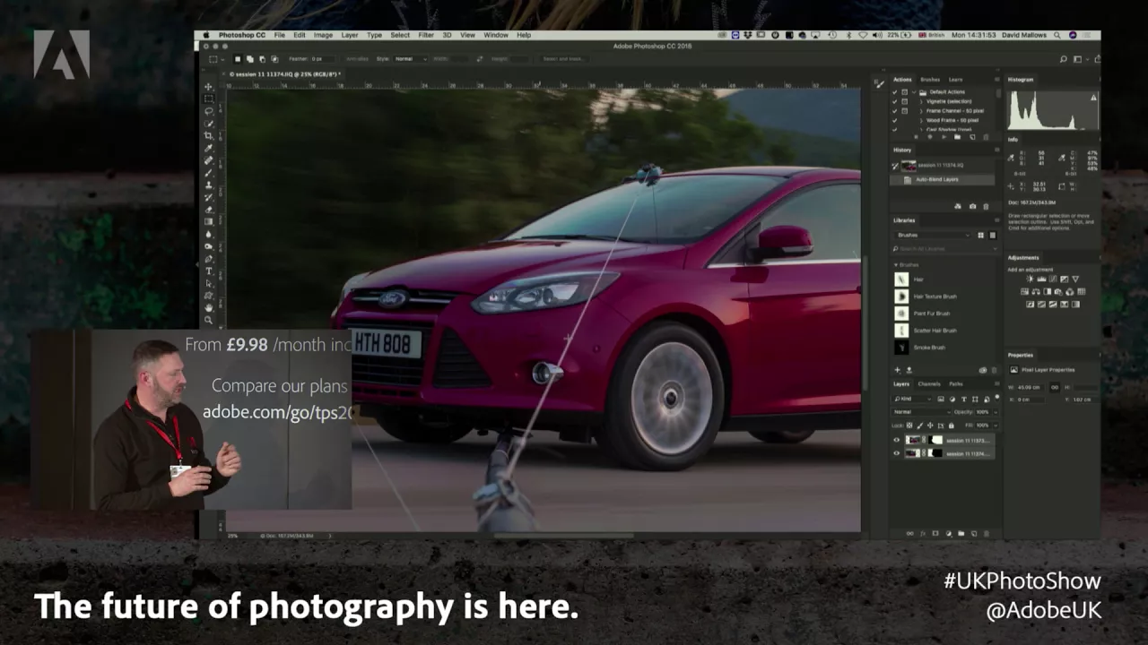Screen dimensions: 1148x645
Task: Open the Filter menu
Action: click(426, 35)
